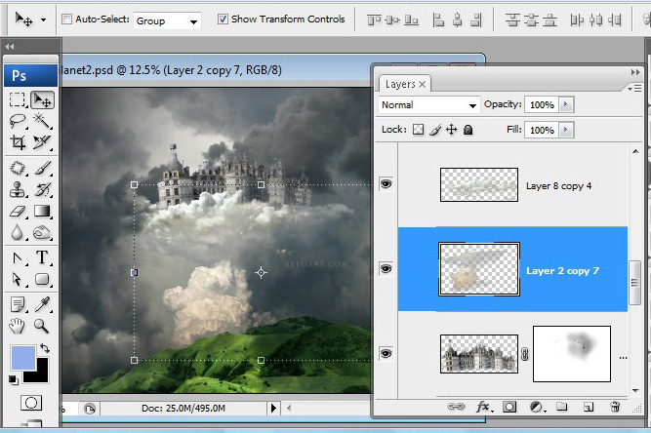This screenshot has height=433, width=651.
Task: Uncheck Show Transform Controls
Action: point(223,20)
